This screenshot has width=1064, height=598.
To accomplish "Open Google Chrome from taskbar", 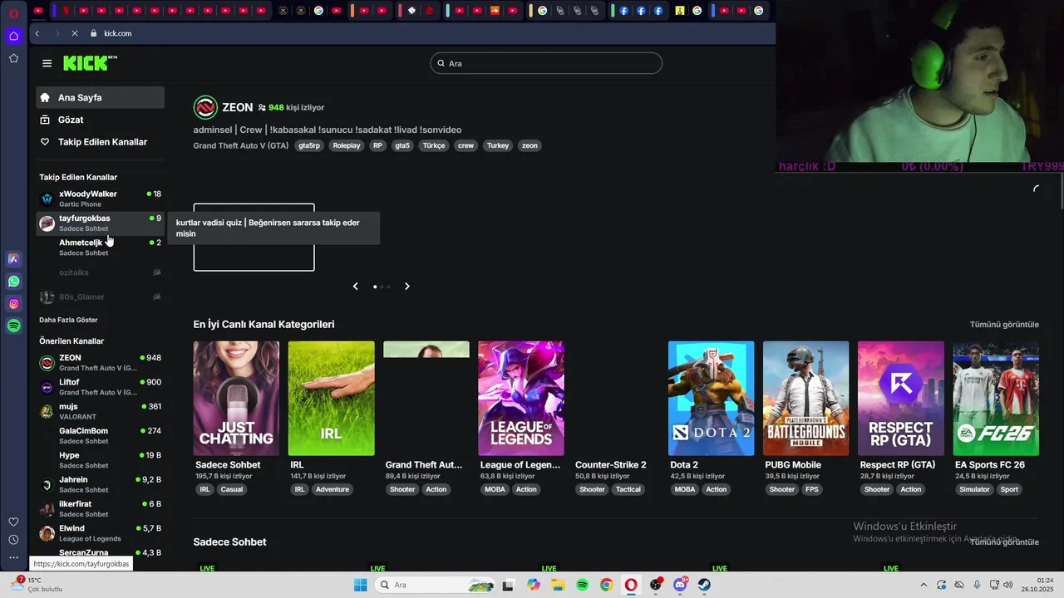I will pos(606,585).
